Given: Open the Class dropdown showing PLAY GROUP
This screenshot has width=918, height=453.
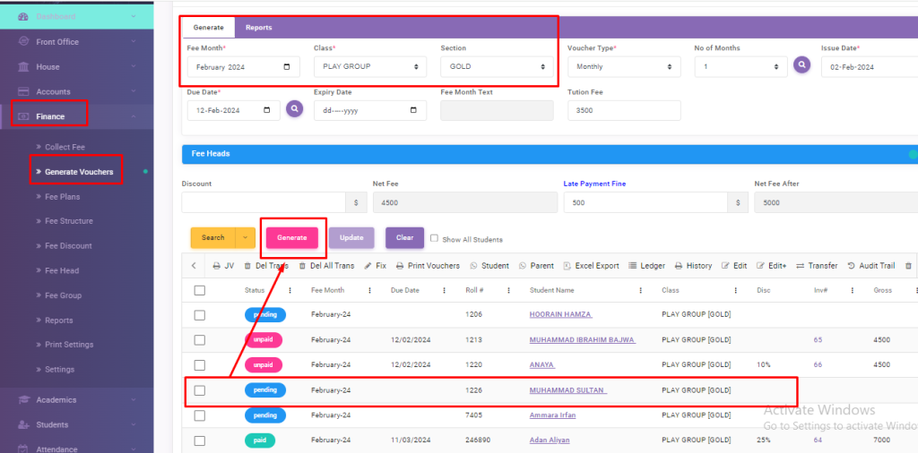Looking at the screenshot, I should coord(369,66).
